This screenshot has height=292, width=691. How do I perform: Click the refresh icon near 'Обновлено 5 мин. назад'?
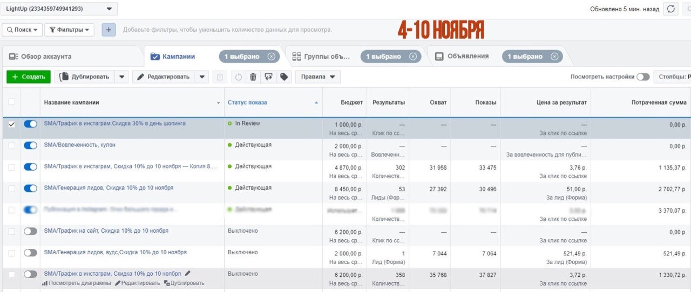point(670,9)
